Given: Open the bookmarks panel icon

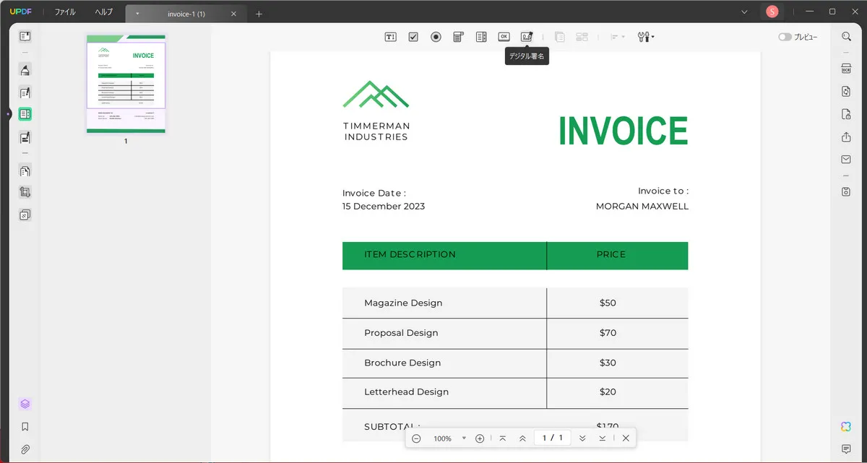Looking at the screenshot, I should coord(25,427).
